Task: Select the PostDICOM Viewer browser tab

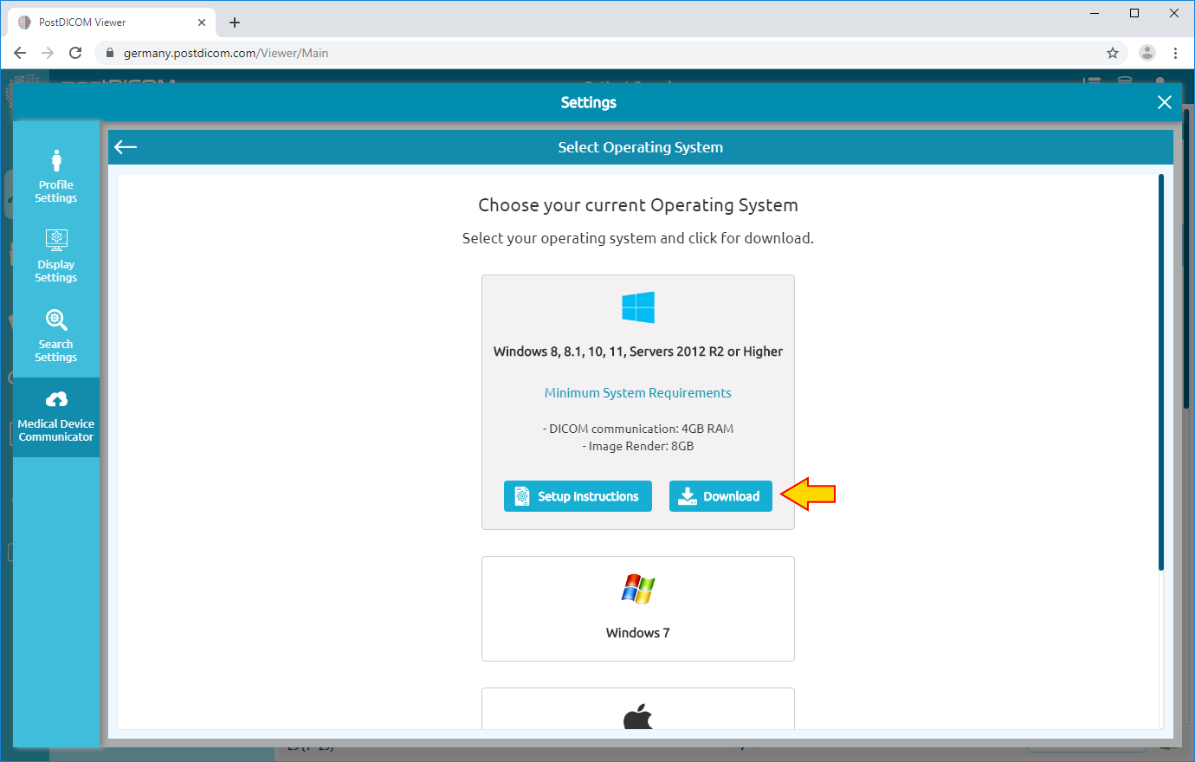Action: (110, 23)
